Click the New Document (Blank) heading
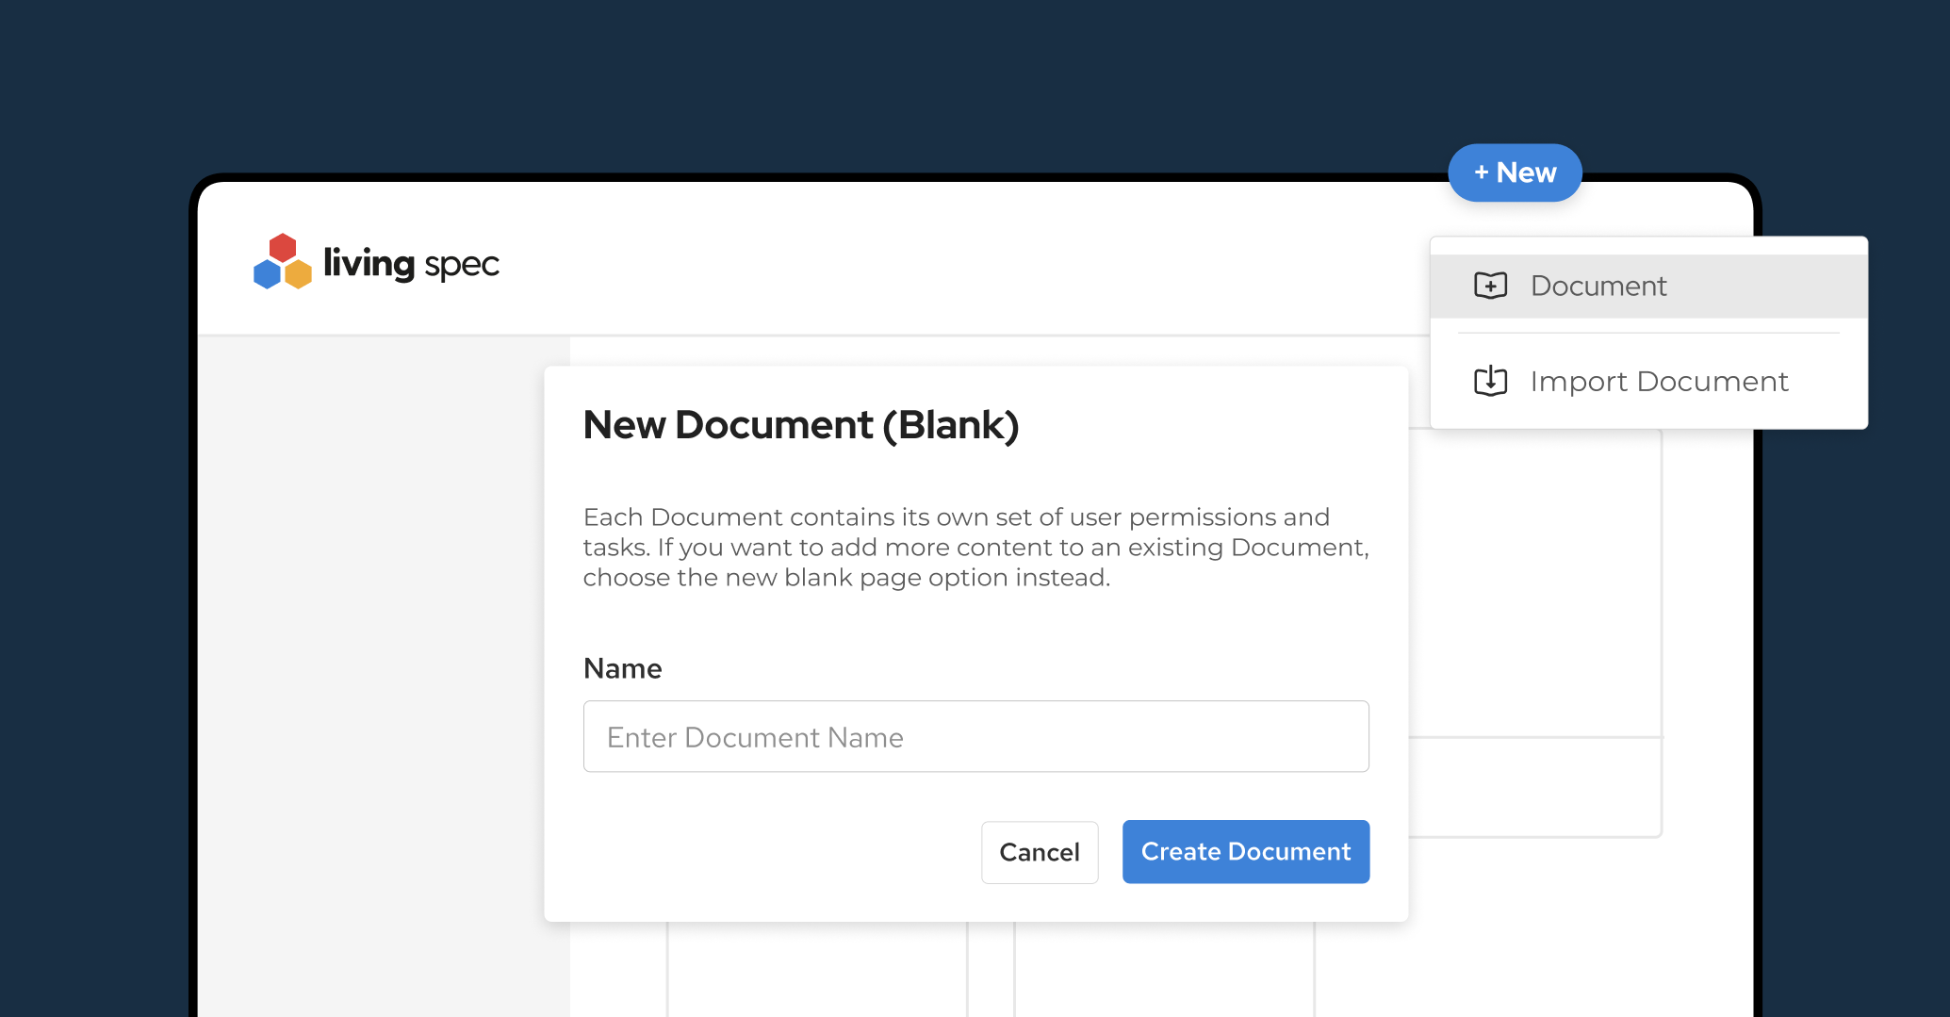Image resolution: width=1950 pixels, height=1017 pixels. pos(800,425)
